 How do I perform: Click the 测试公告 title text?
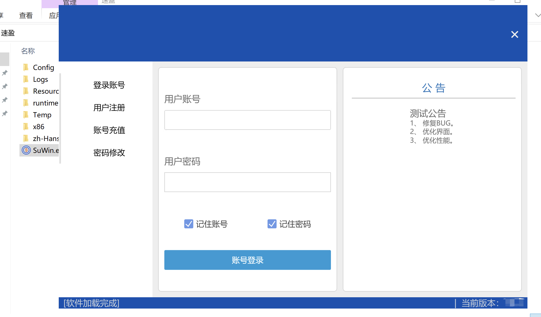point(428,113)
